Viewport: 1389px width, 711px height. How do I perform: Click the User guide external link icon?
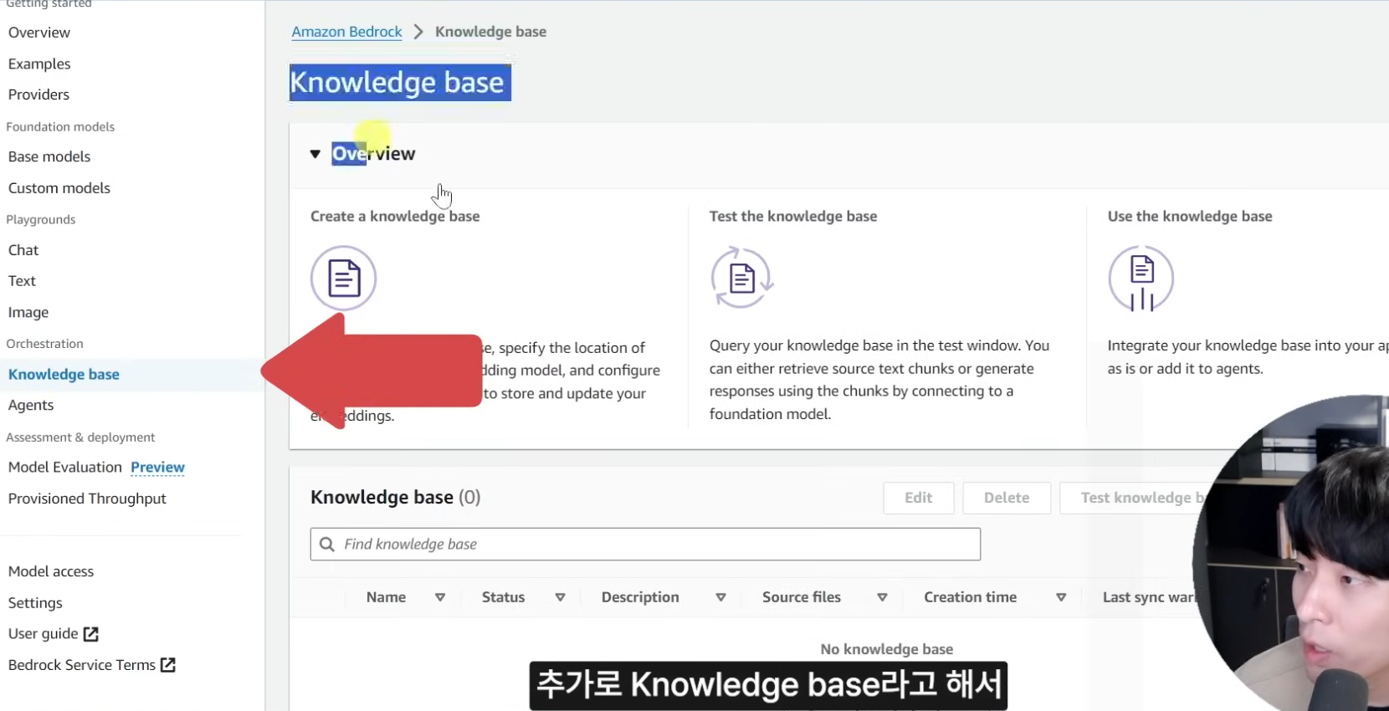pos(91,634)
